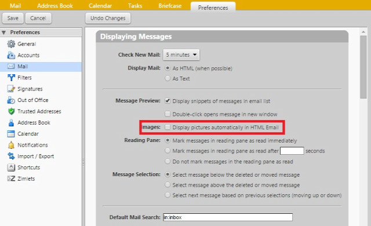Switch to the Calendar tab
The height and width of the screenshot is (226, 371).
[x=100, y=5]
